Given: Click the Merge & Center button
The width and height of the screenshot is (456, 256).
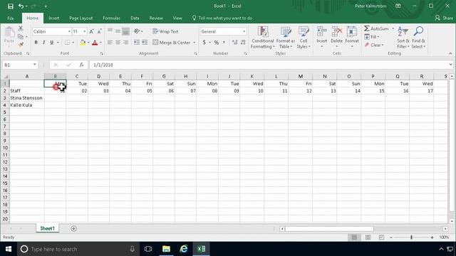Looking at the screenshot, I should [171, 43].
